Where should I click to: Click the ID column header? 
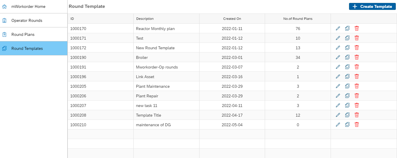point(72,19)
